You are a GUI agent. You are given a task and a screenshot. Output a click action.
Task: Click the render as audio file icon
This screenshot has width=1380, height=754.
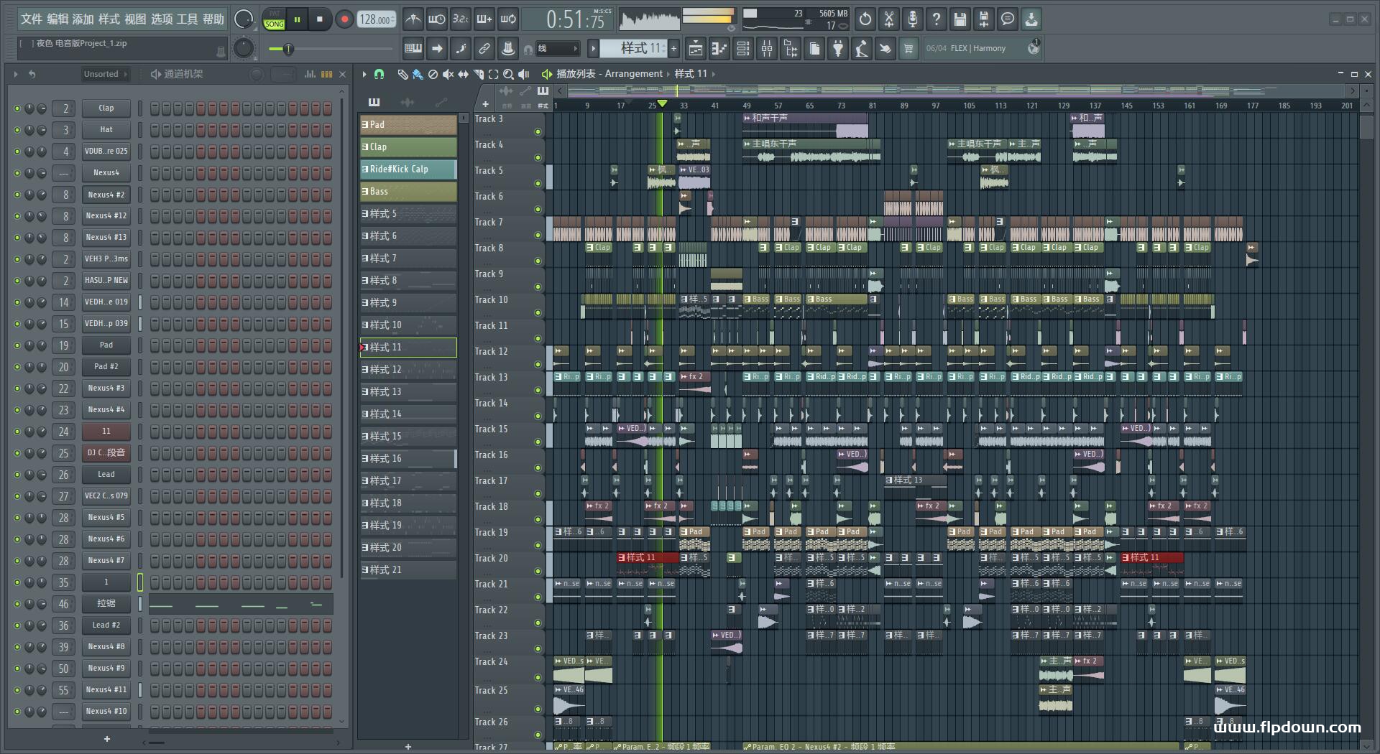tap(984, 19)
